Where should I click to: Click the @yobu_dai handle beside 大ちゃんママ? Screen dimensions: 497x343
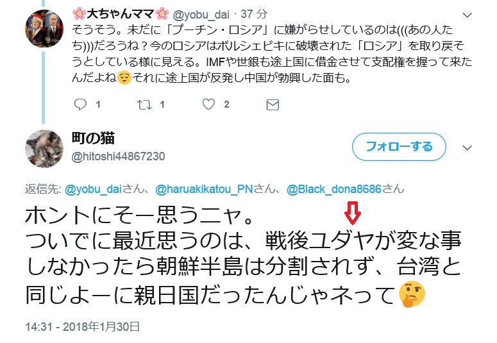coord(201,15)
